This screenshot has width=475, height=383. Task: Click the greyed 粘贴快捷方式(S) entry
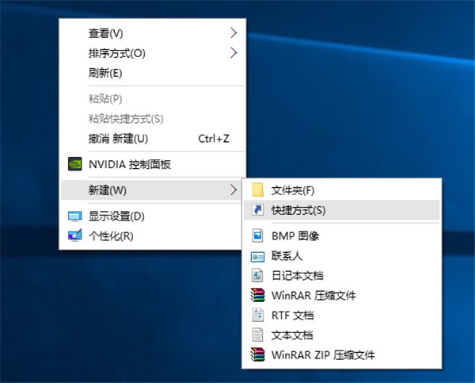click(x=152, y=119)
